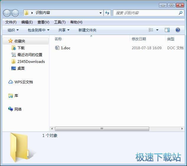Select 收藏夹 in the navigation pane
This screenshot has height=166, width=187.
pos(25,41)
